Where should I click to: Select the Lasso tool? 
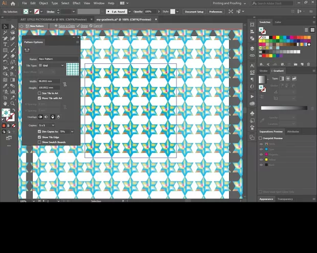13,33
